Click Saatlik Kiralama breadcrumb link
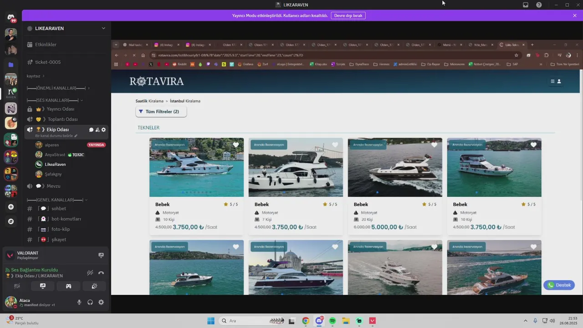The image size is (583, 328). (x=149, y=101)
